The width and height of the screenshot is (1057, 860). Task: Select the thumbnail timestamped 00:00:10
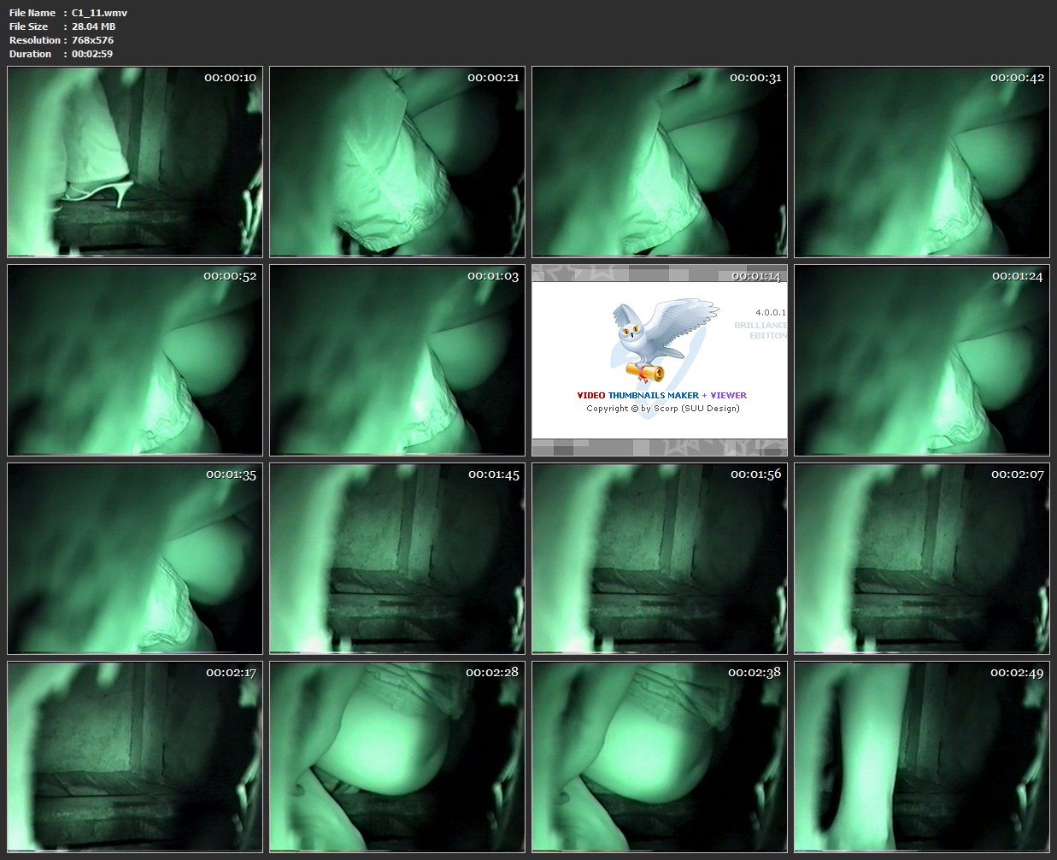[x=135, y=162]
